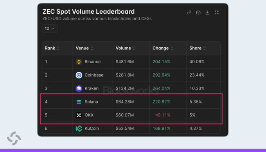Click the $481.6M volume cell
Viewport: 266px width, 152px height.
click(125, 62)
